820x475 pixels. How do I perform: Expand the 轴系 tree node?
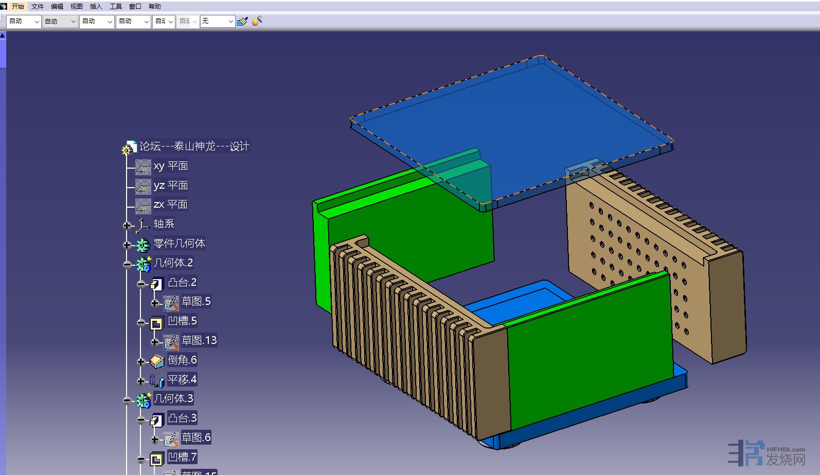pyautogui.click(x=127, y=225)
